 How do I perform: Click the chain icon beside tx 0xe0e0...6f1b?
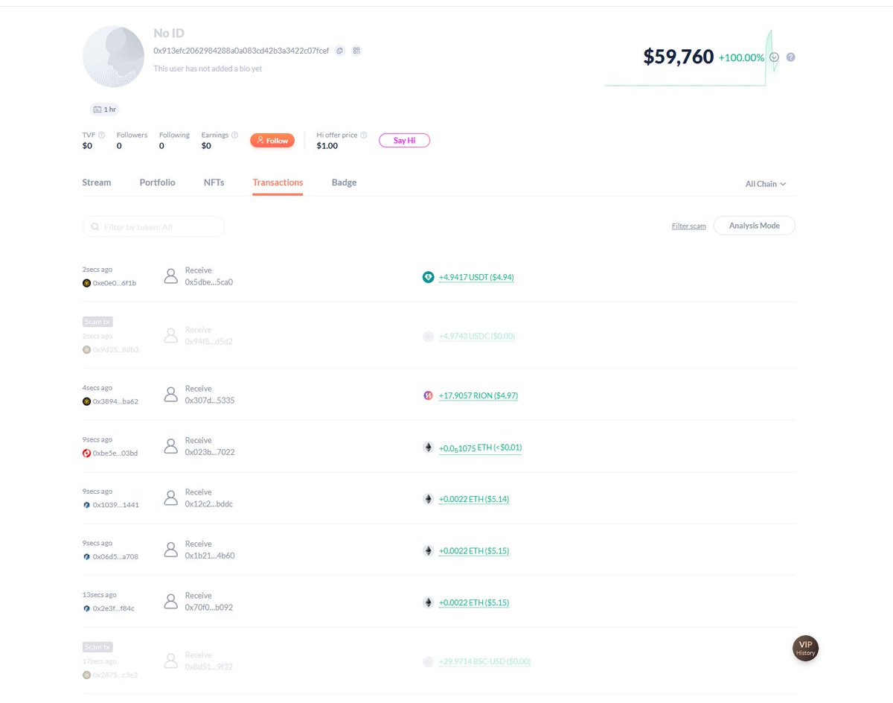click(x=87, y=283)
